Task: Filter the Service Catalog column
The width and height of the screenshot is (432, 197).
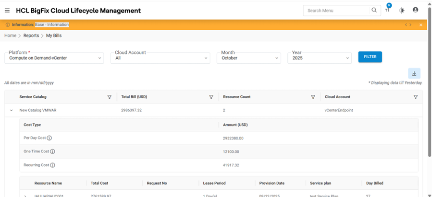Action: coord(110,97)
